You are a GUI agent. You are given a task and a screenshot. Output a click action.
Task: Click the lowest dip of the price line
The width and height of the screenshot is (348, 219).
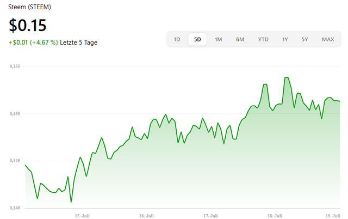[71, 202]
